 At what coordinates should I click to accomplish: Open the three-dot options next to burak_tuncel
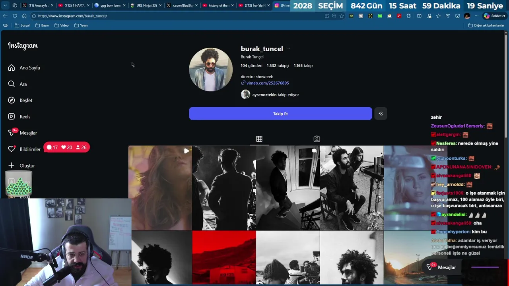point(288,48)
